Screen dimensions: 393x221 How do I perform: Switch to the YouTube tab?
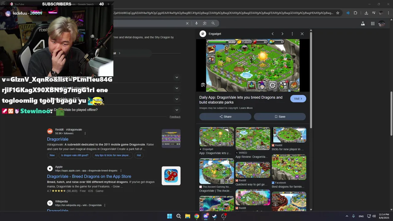(x=19, y=4)
